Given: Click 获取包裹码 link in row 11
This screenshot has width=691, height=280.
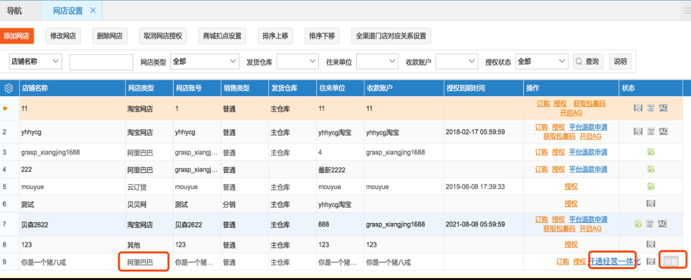Looking at the screenshot, I should 589,104.
